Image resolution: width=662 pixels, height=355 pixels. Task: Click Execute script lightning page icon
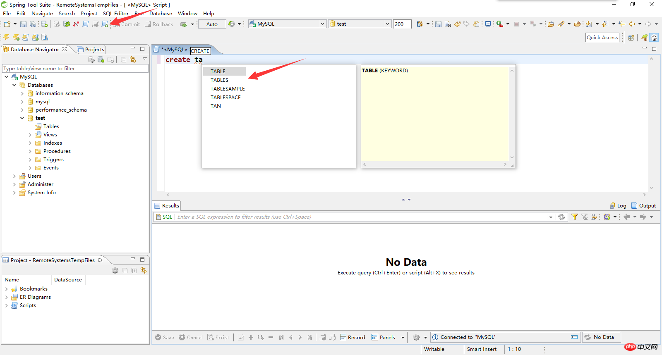point(26,37)
